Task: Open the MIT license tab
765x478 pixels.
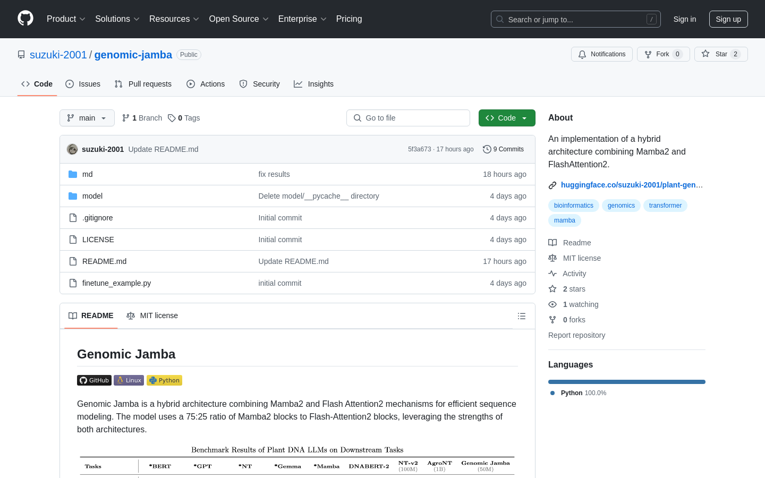Action: [152, 315]
